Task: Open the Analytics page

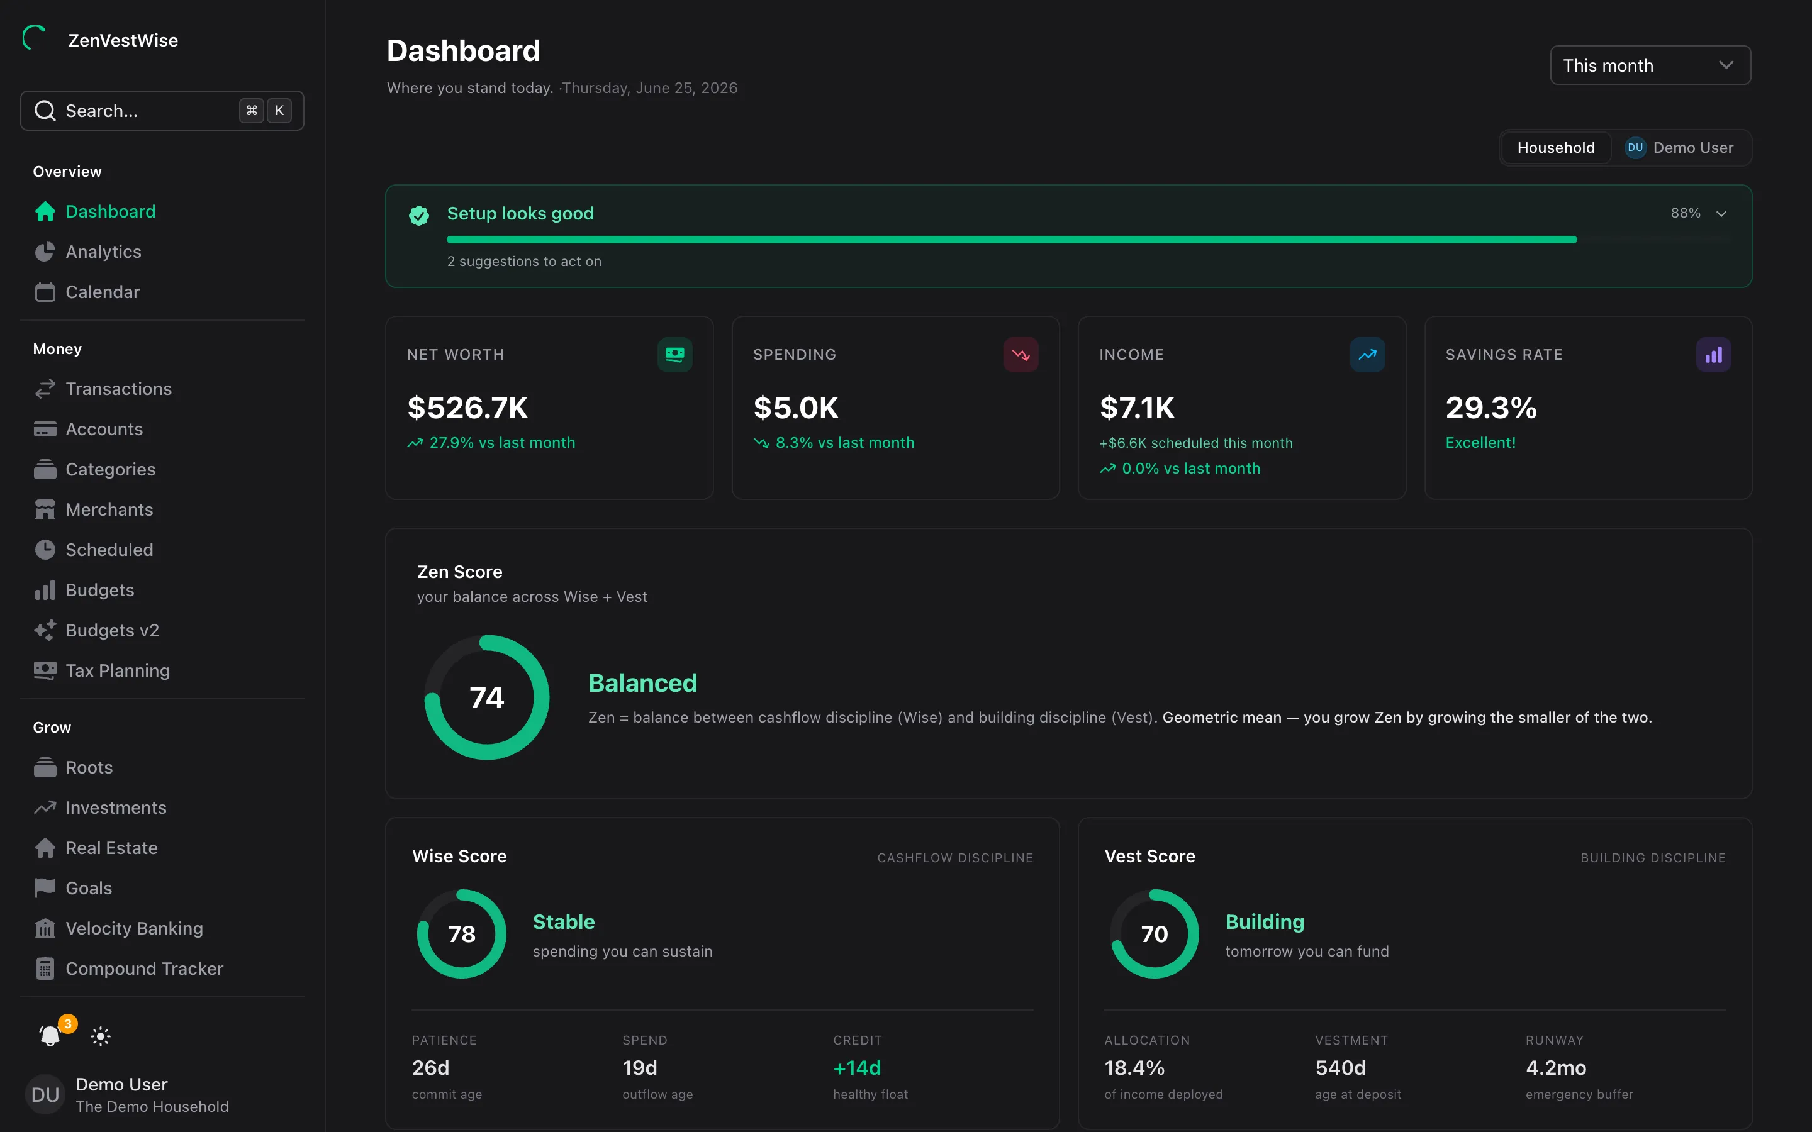Action: (162, 252)
